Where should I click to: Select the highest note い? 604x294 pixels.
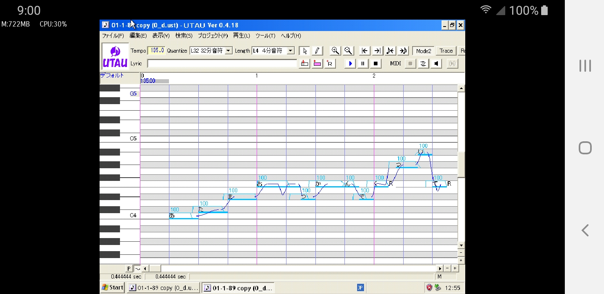point(425,152)
